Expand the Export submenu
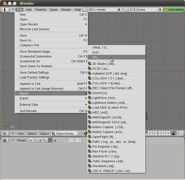Image resolution: width=185 pixels, height=180 pixels. pos(51,98)
